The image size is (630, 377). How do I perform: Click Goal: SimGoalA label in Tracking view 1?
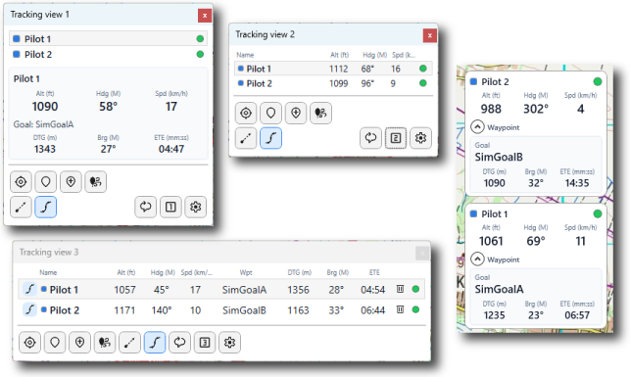(x=43, y=124)
